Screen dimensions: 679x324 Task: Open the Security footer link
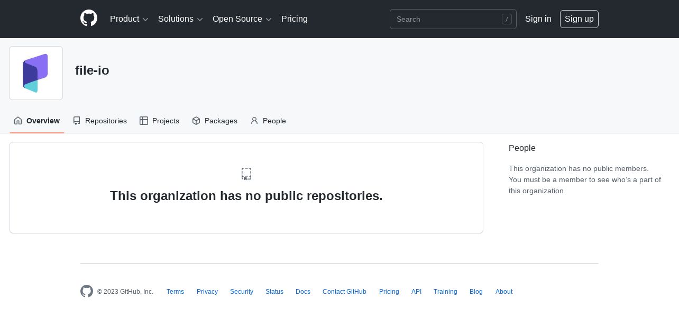(x=242, y=292)
